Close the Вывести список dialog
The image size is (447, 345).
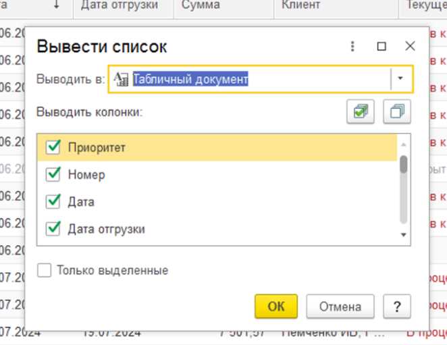[410, 46]
